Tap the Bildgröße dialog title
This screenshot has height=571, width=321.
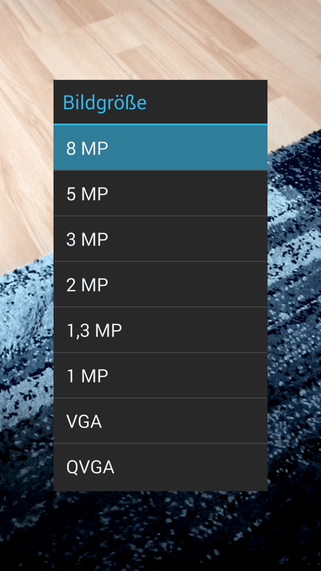click(x=105, y=103)
